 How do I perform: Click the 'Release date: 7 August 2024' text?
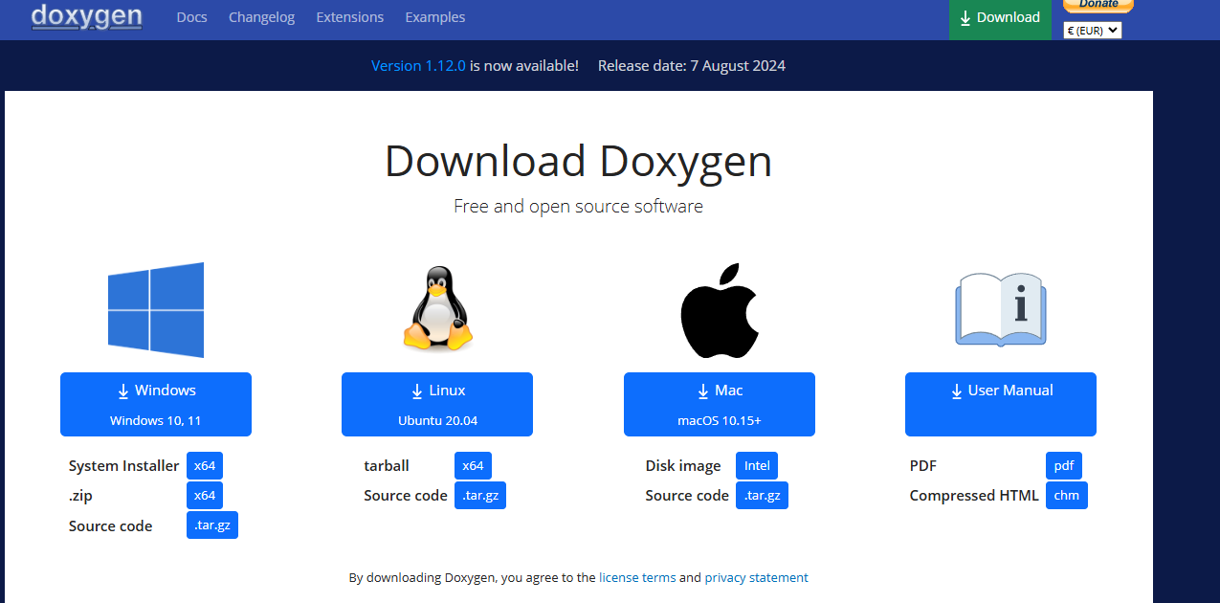[x=692, y=66]
